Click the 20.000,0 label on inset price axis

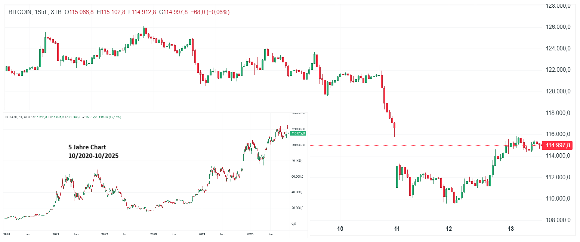298,208
